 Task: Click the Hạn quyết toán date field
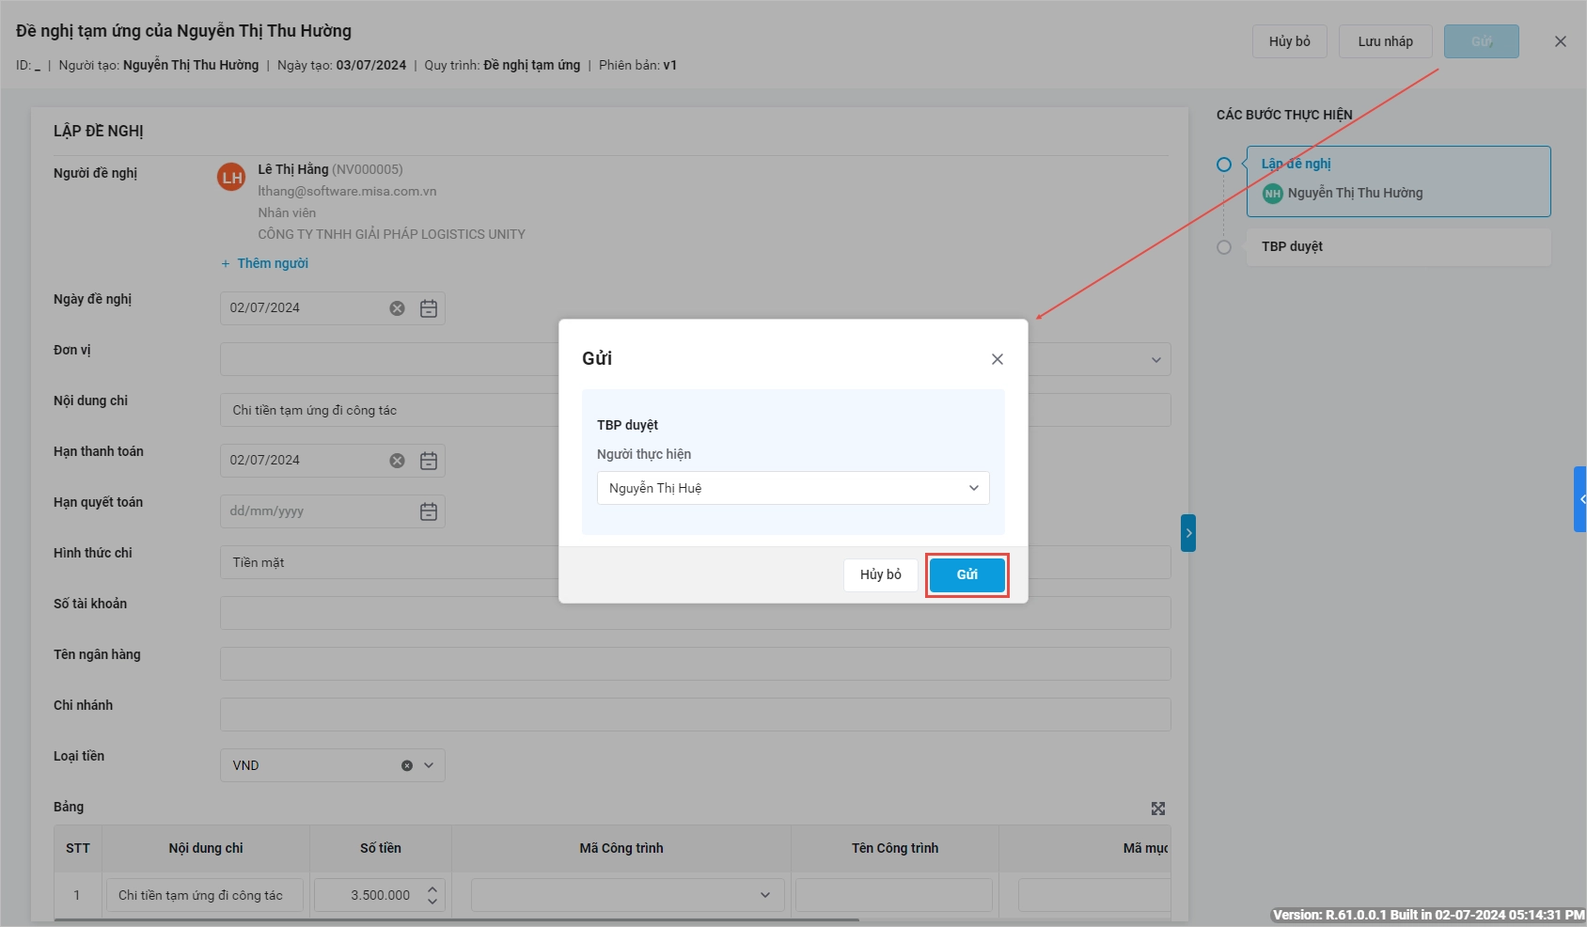point(333,511)
